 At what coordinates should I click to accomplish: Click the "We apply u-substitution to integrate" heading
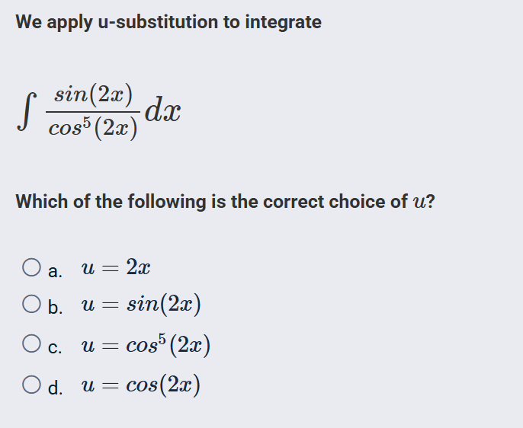click(168, 22)
